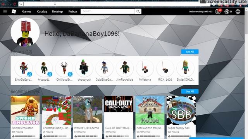Open friend hiccup81's avatar

(44, 68)
